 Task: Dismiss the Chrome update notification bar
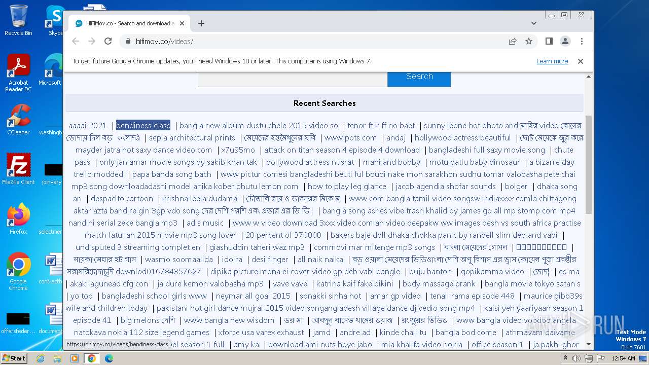[581, 61]
